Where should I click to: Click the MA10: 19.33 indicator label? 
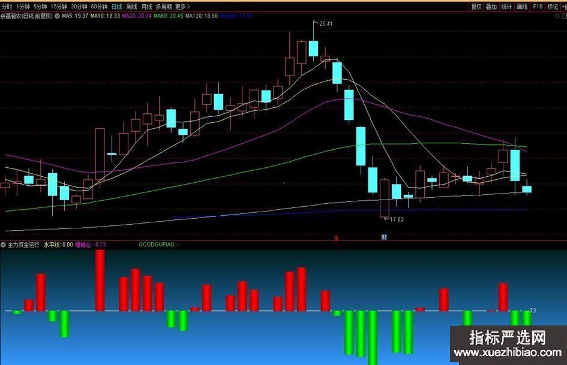pos(105,16)
